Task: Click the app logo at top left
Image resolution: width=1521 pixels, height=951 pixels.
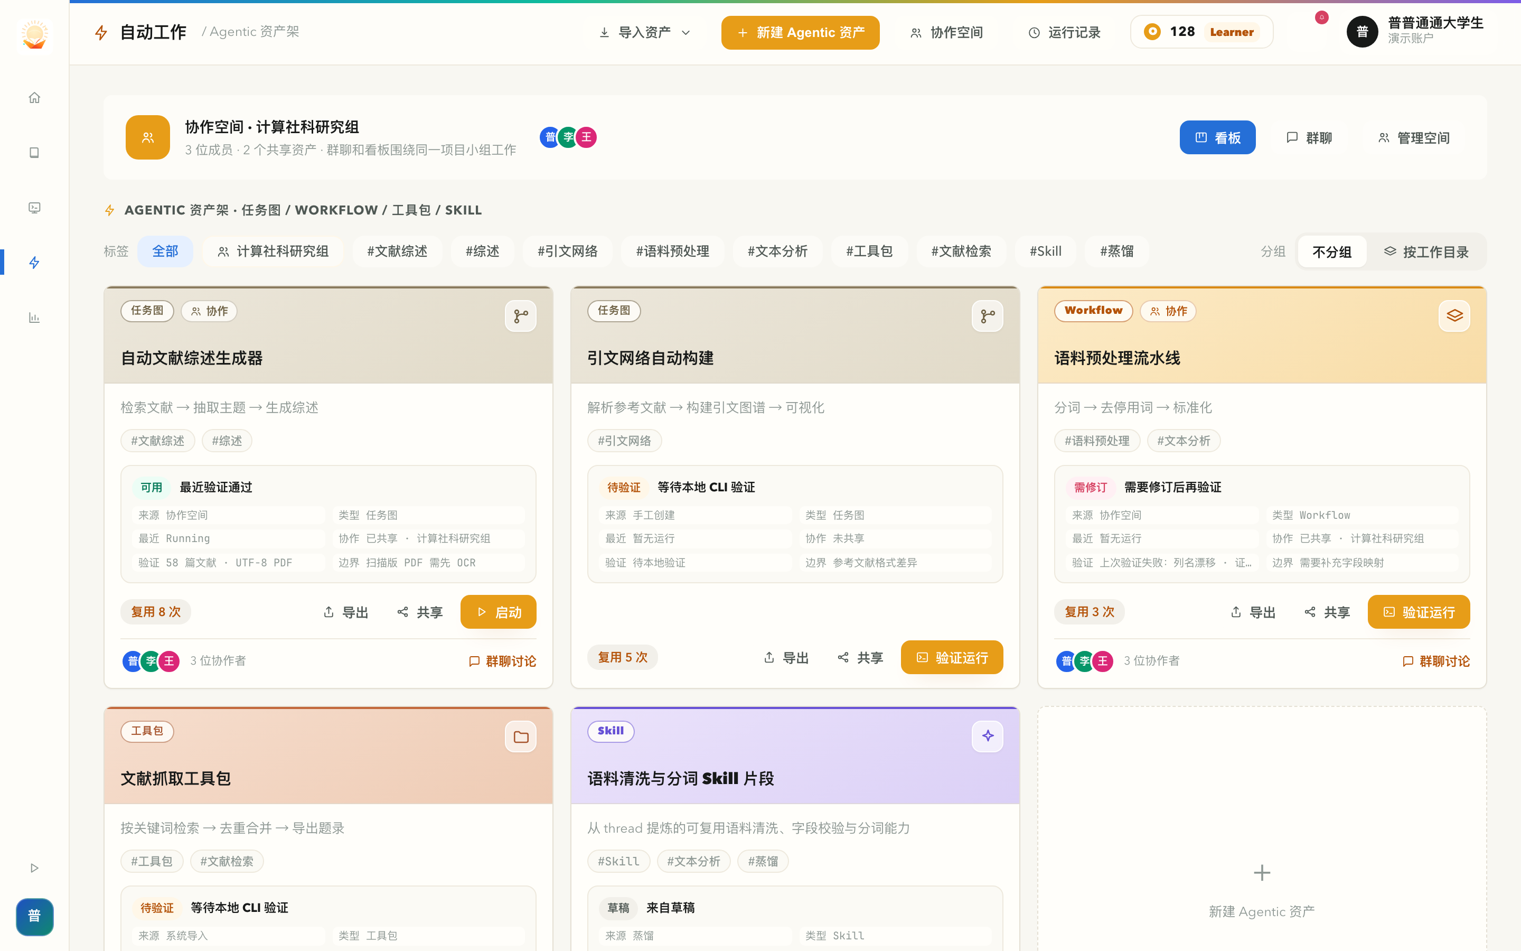Action: 34,34
